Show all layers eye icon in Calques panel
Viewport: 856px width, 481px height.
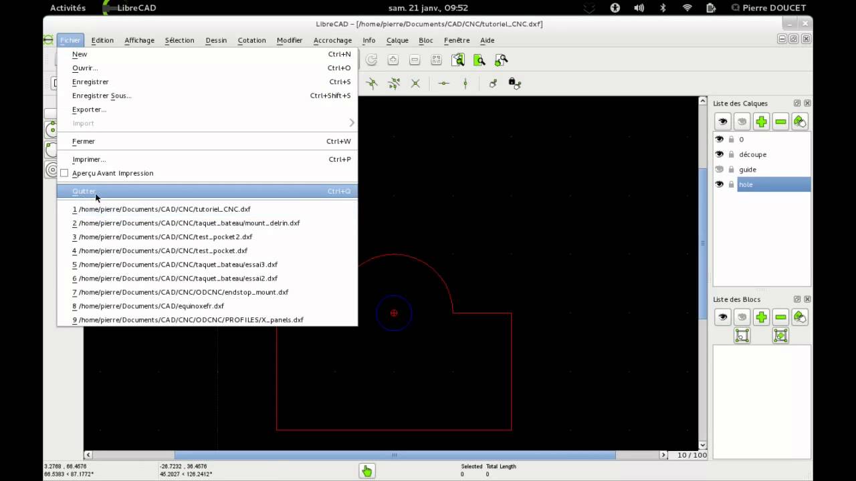[722, 122]
